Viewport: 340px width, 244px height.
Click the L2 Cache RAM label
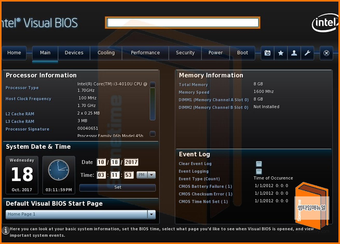pos(20,114)
